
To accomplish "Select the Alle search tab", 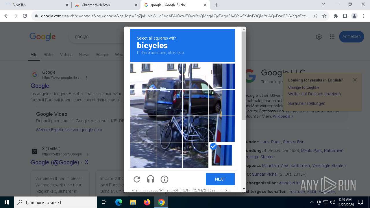I will pos(34,55).
